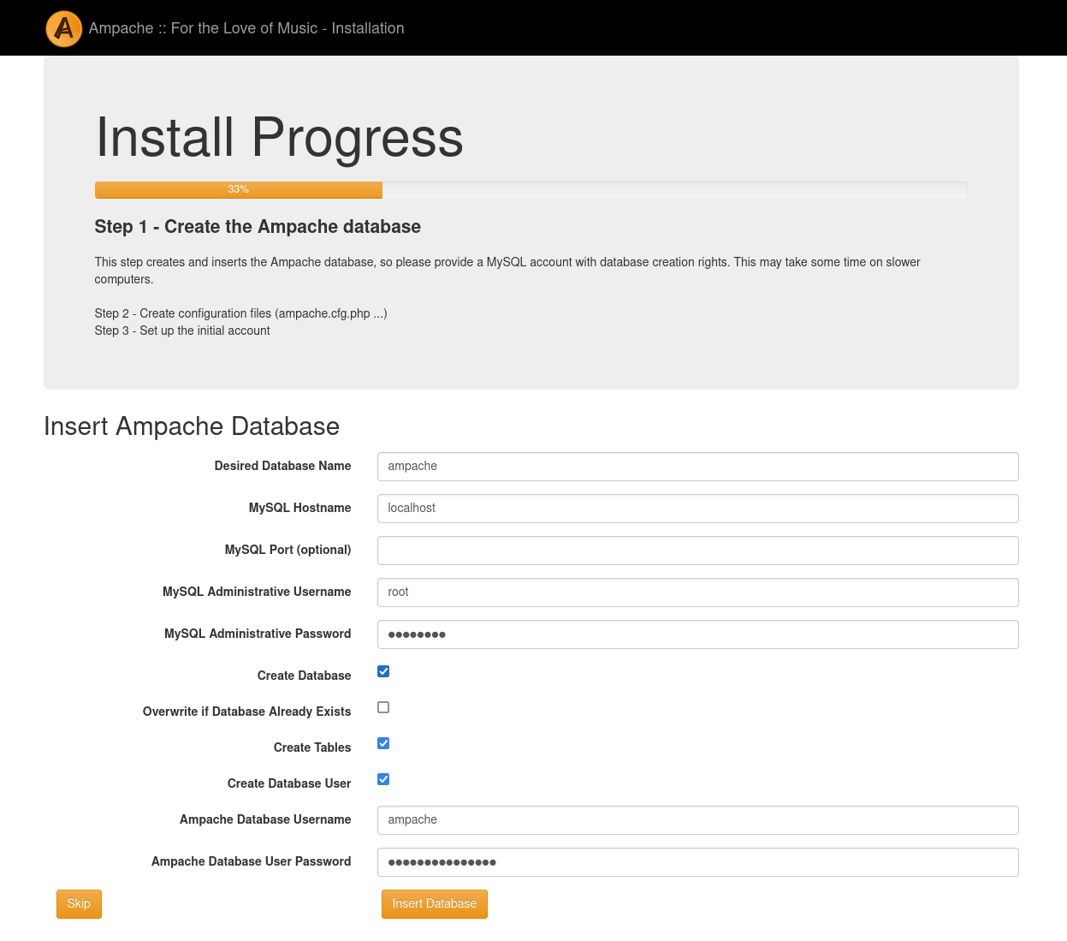The height and width of the screenshot is (941, 1067).
Task: Click the header title 'Ampache :: For the Love of Music - Installation'
Action: coord(246,28)
